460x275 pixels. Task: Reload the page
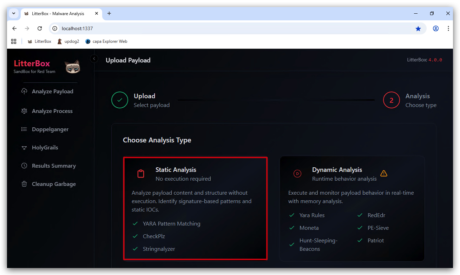tap(40, 28)
